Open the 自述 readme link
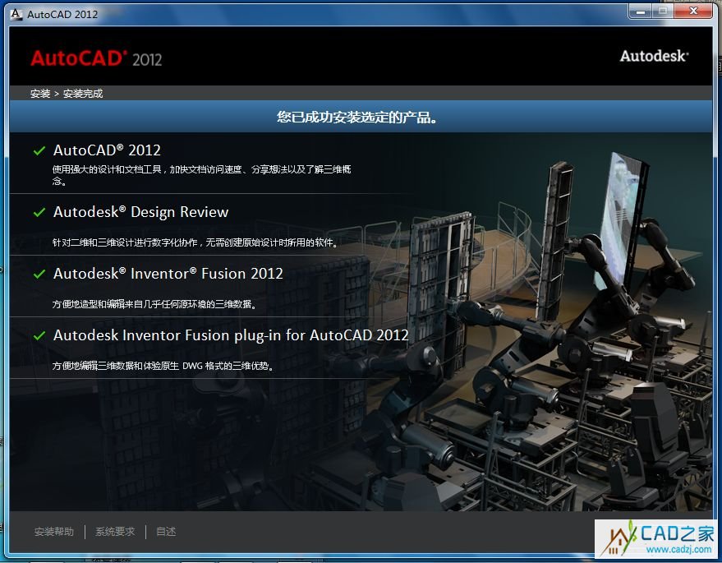 166,532
